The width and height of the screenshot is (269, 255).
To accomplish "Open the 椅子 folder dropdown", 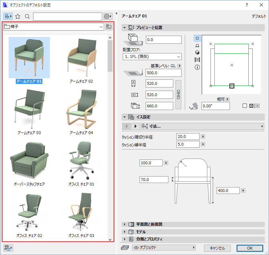I will click(x=54, y=27).
